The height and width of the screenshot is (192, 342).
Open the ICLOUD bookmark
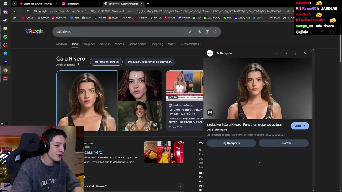click(43, 18)
